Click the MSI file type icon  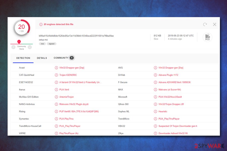tap(208, 37)
